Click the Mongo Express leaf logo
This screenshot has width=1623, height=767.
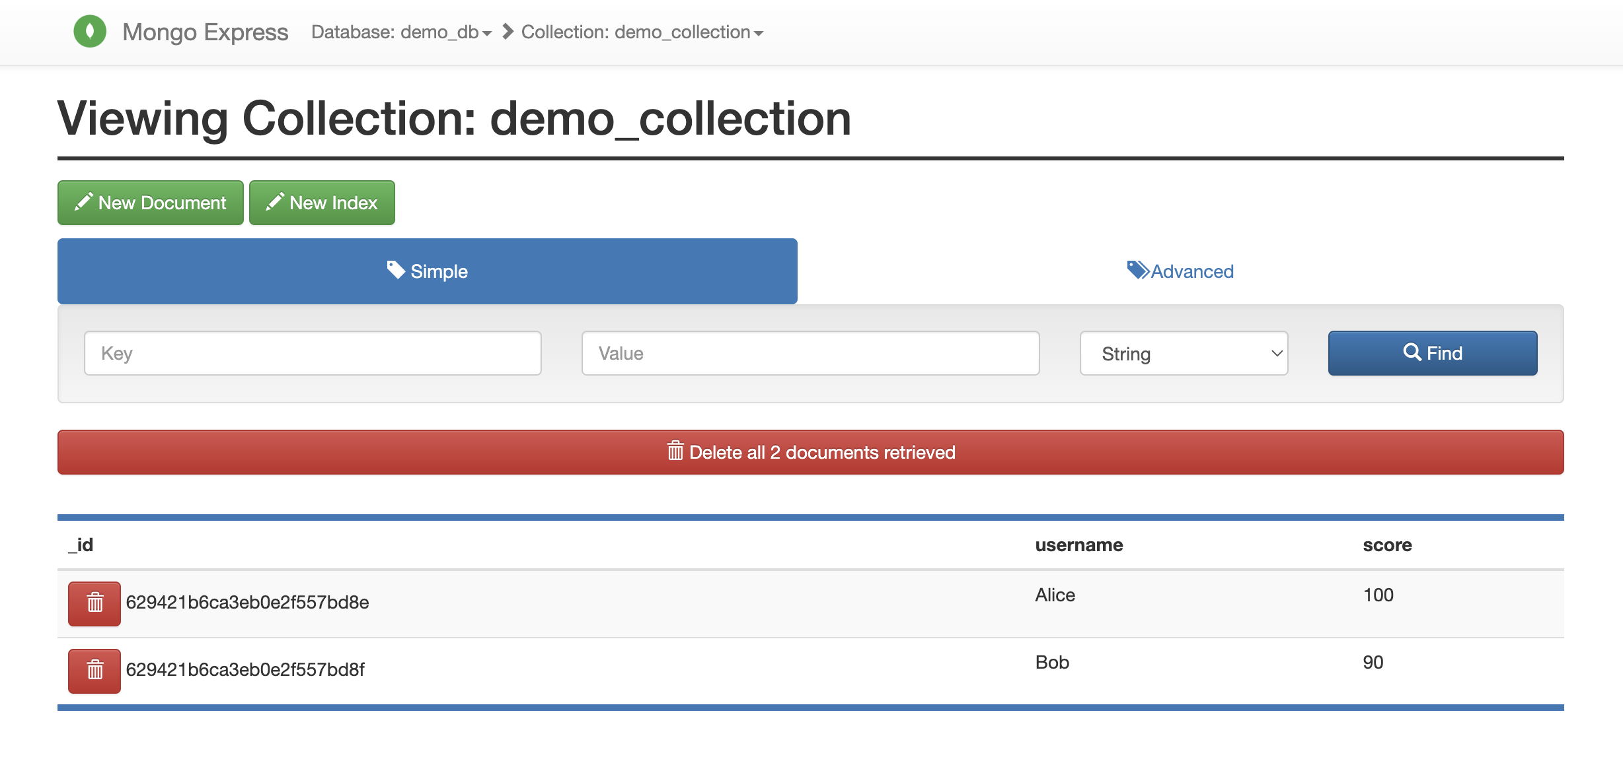click(x=90, y=31)
